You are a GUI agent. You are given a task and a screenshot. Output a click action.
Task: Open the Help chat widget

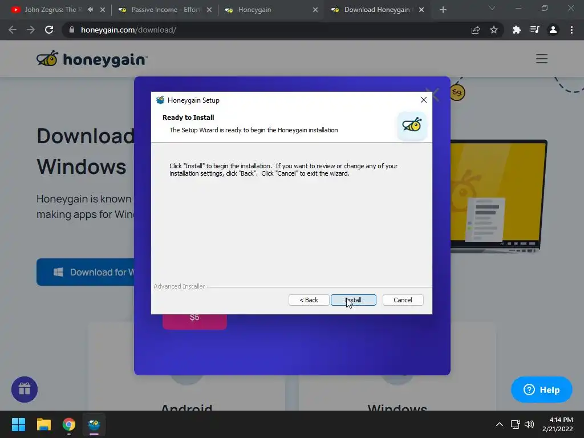pyautogui.click(x=542, y=390)
